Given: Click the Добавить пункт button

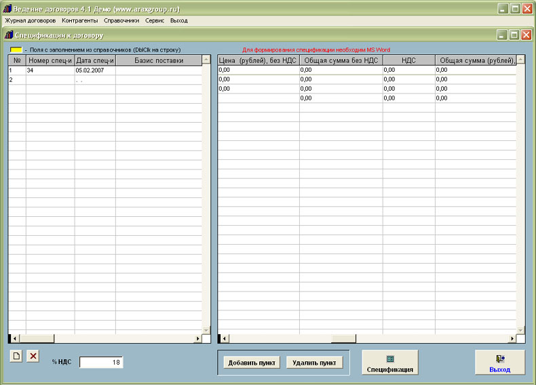Looking at the screenshot, I should tap(252, 363).
